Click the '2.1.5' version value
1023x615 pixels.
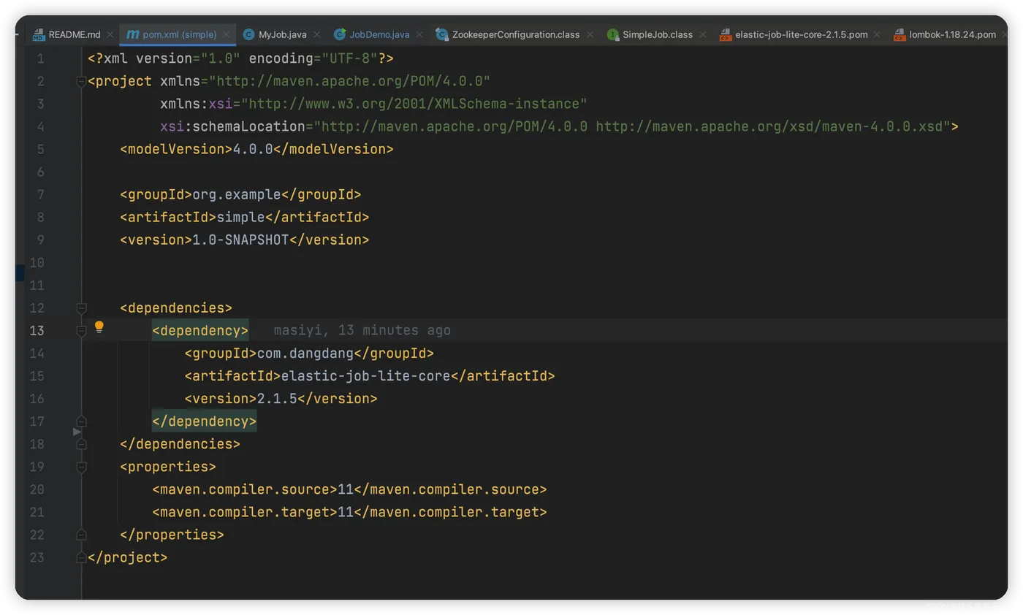(x=277, y=399)
